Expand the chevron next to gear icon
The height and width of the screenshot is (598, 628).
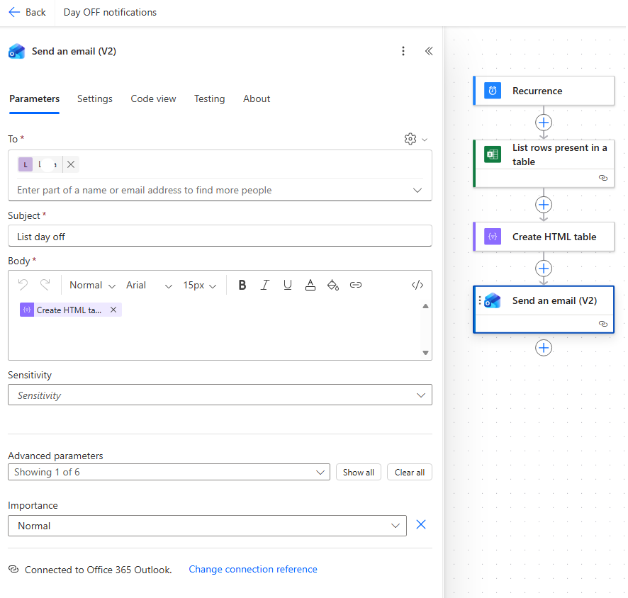tap(425, 140)
